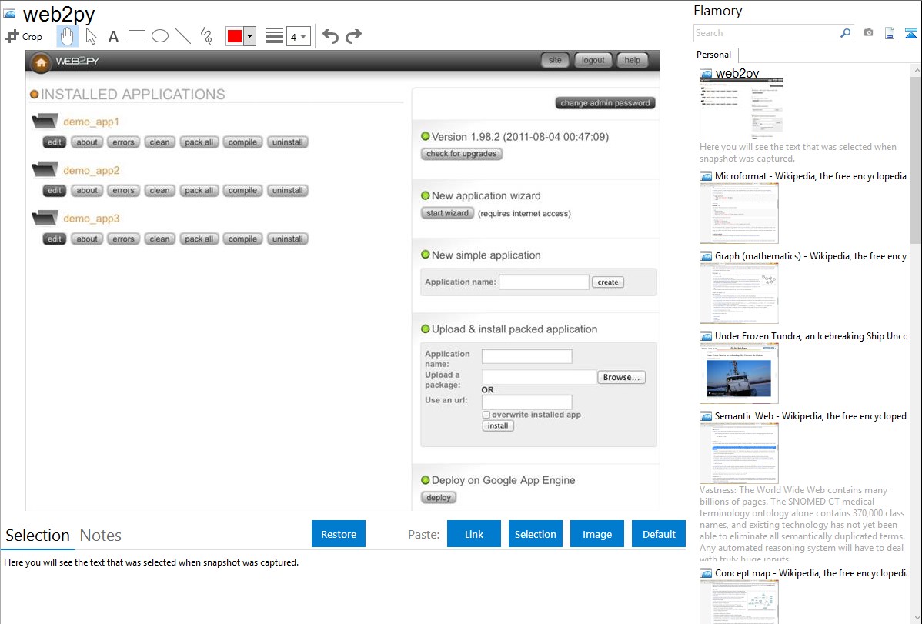The width and height of the screenshot is (922, 624).
Task: Open the help menu button
Action: pos(632,60)
